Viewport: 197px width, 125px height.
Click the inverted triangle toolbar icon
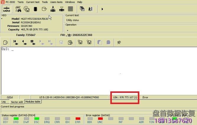pos(62,9)
